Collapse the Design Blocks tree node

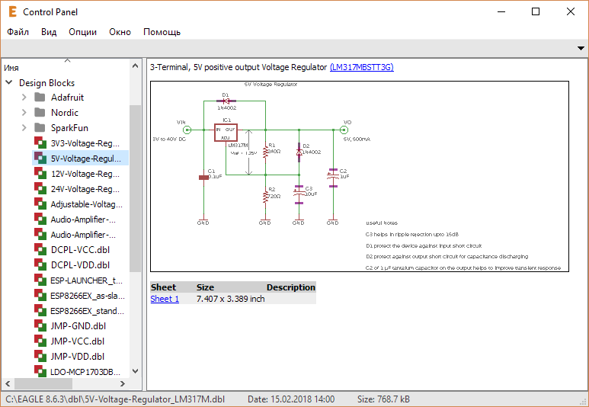9,82
